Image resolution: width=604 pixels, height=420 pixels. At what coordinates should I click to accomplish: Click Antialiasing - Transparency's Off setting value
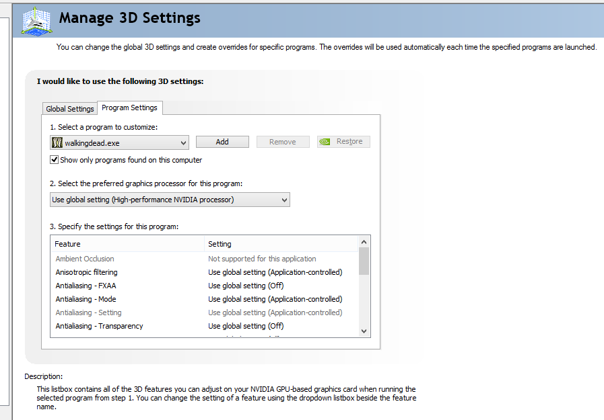coord(246,326)
